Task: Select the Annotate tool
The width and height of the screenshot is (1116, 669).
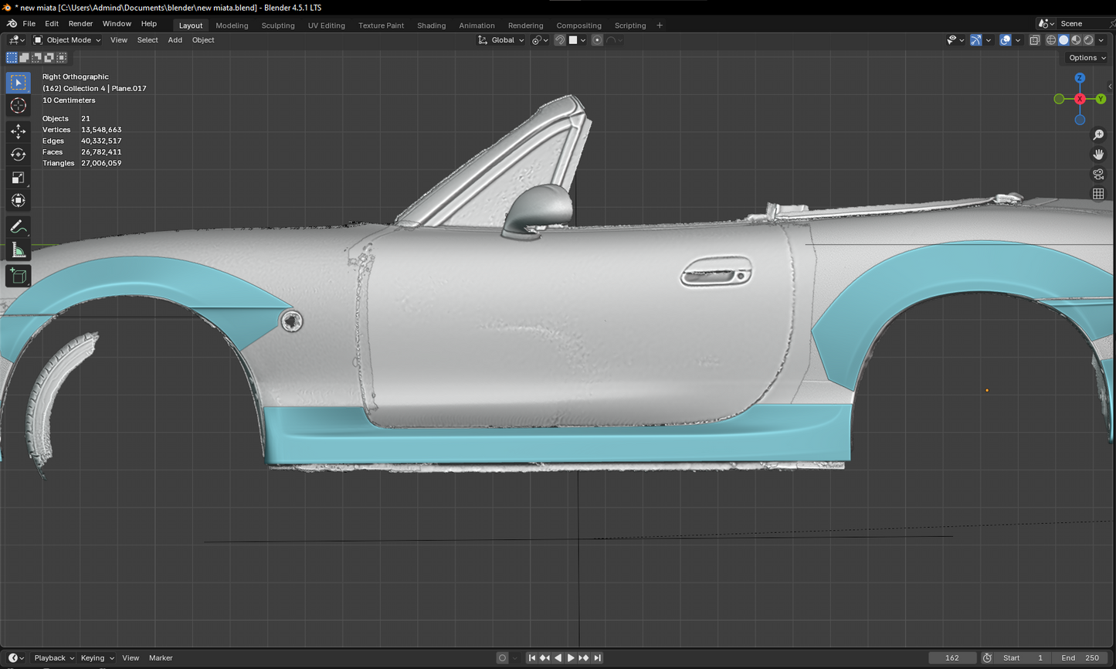Action: (18, 226)
